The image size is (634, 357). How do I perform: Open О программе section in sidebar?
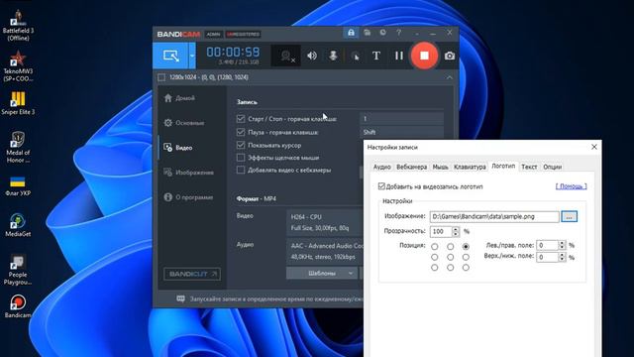pos(188,197)
